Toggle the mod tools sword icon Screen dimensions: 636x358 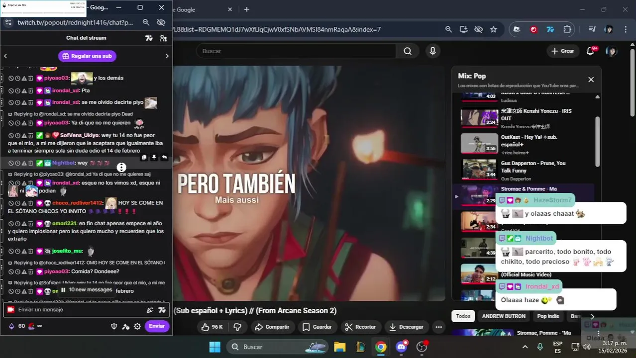click(x=125, y=327)
